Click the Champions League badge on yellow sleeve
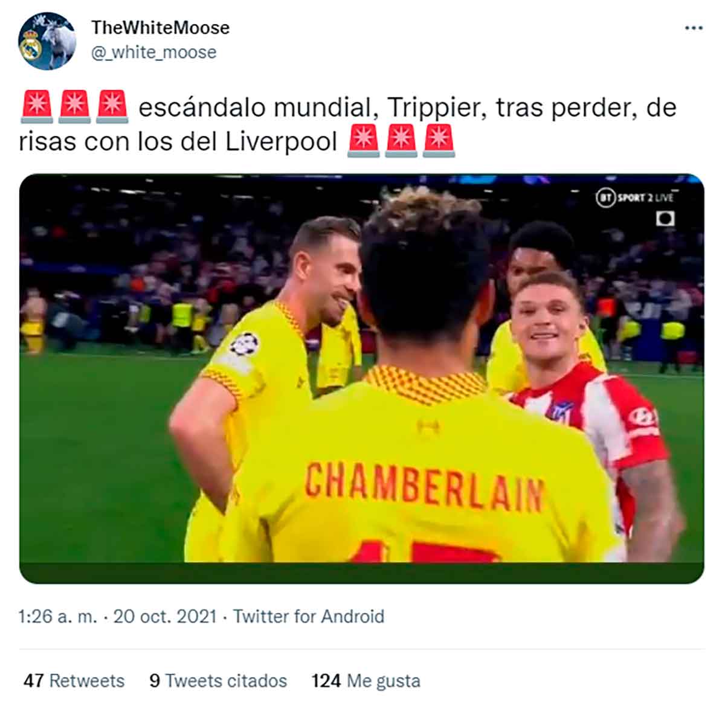 pyautogui.click(x=244, y=345)
